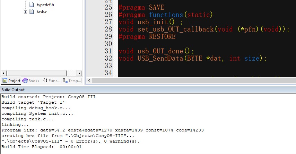The image size is (296, 154).
Task: Click 'compiling System_init.c...' output line
Action: point(37,113)
